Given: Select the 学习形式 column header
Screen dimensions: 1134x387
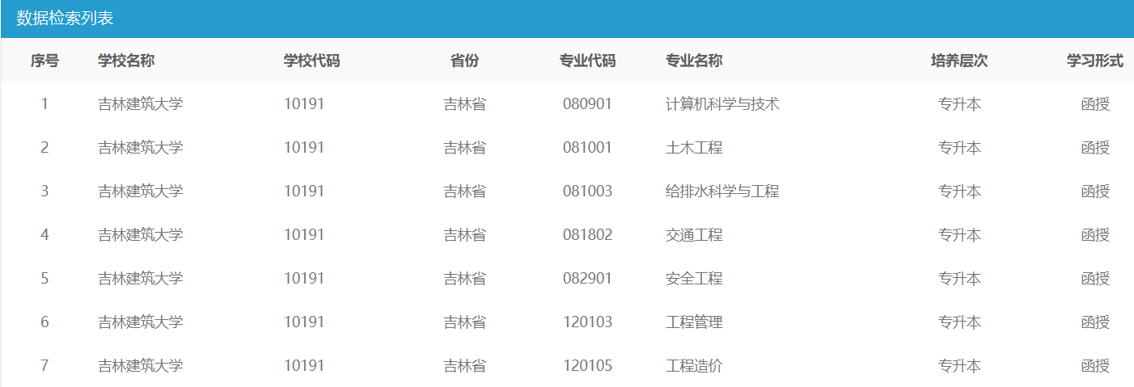Looking at the screenshot, I should pyautogui.click(x=1095, y=61).
